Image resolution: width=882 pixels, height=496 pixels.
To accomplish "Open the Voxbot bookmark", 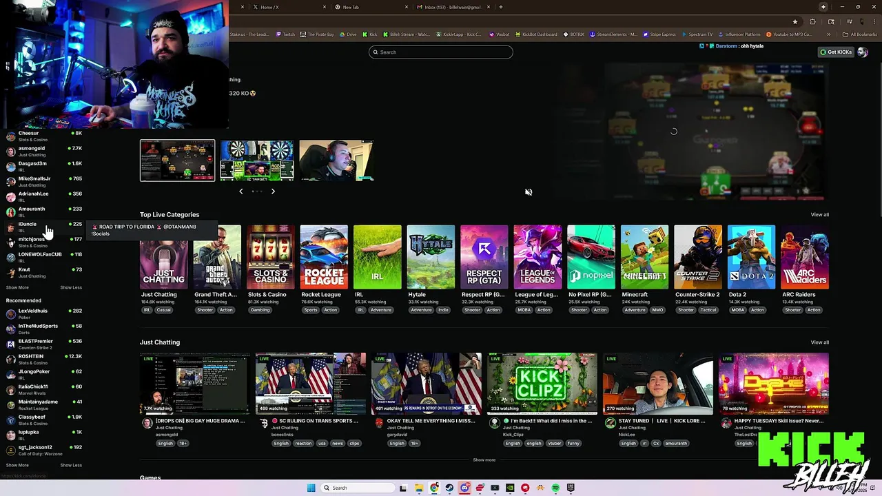I will [x=499, y=34].
